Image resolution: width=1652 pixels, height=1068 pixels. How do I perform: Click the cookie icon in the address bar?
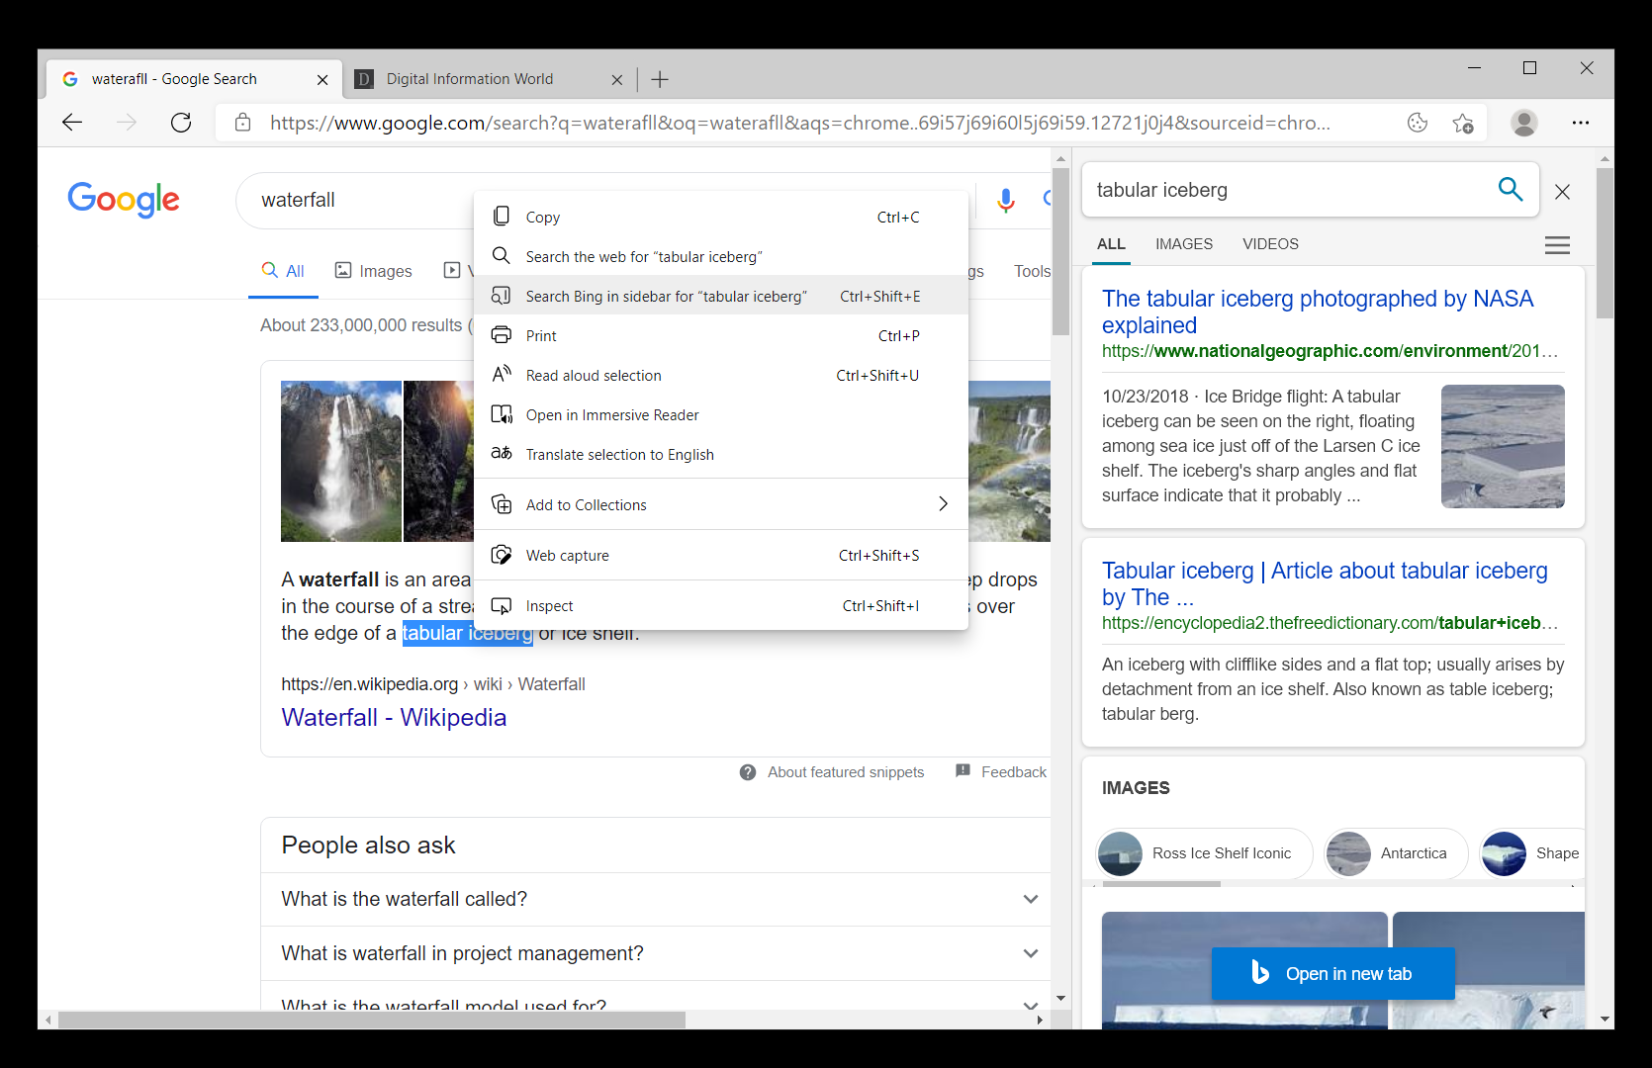tap(1418, 123)
